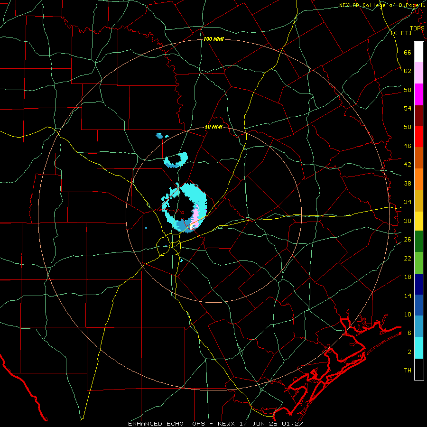Click the '14' legend value
Screen dimensions: 427x427
[408, 296]
